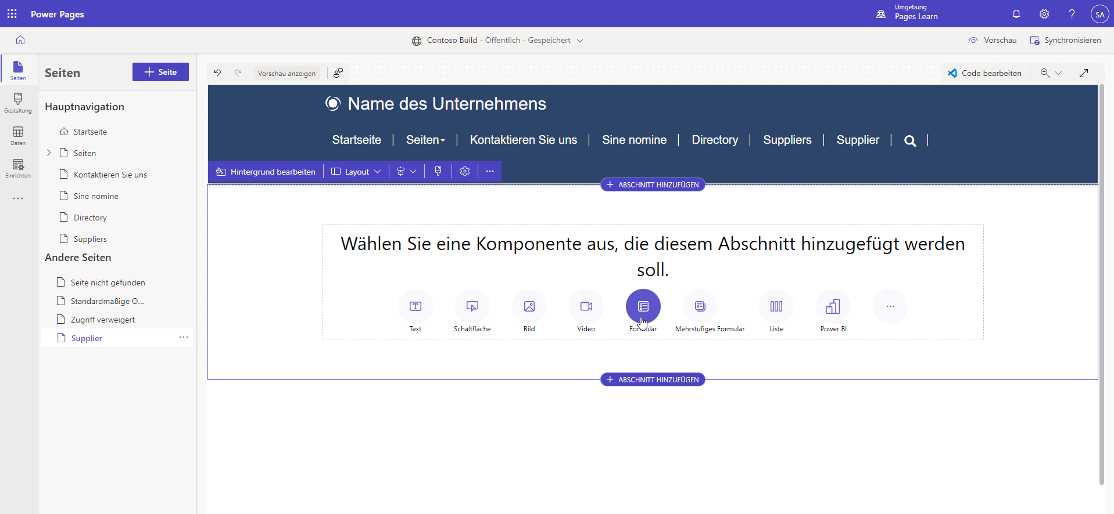
Task: Open the Layout dropdown
Action: pyautogui.click(x=356, y=172)
